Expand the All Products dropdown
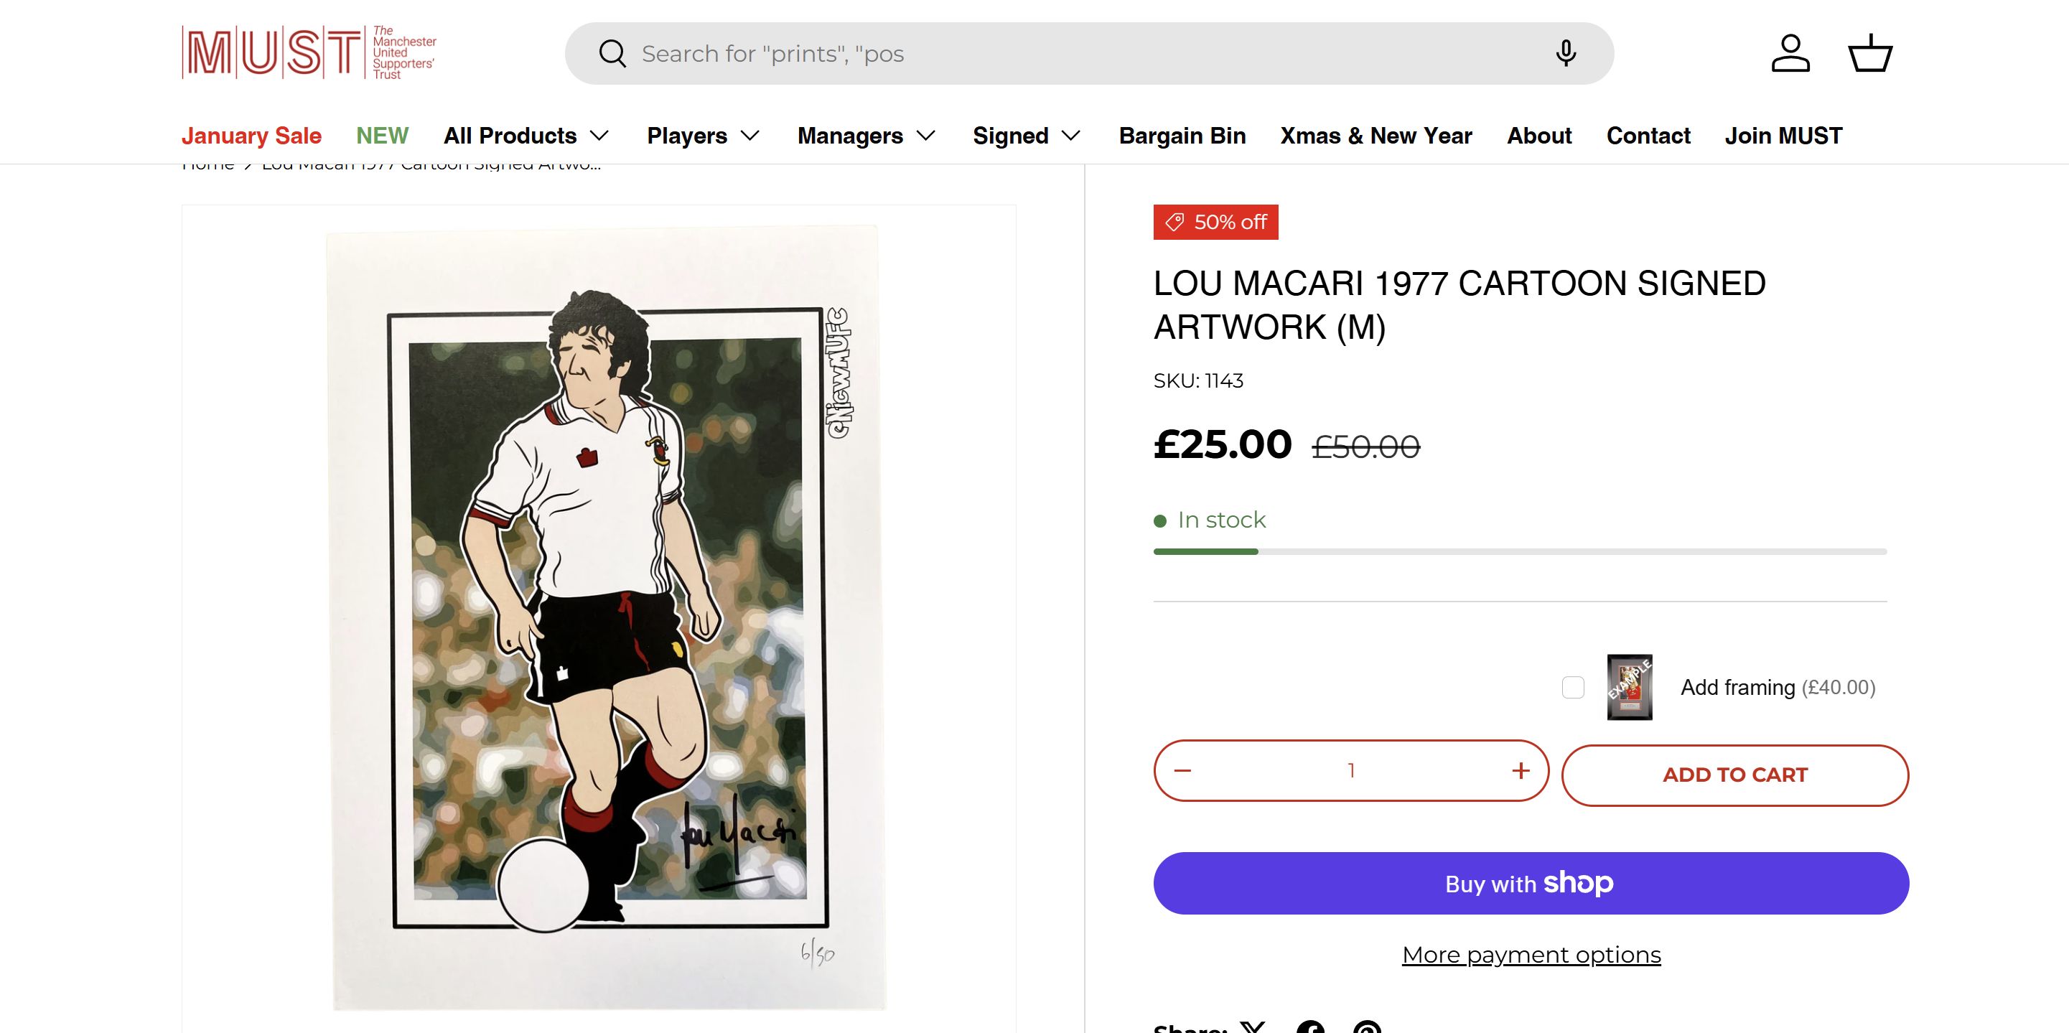2069x1033 pixels. 526,136
